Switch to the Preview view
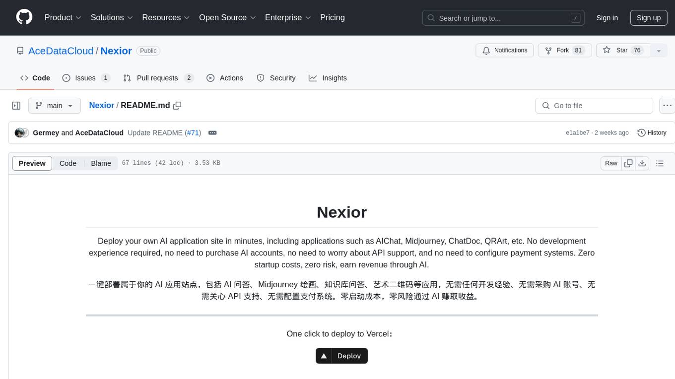The height and width of the screenshot is (379, 675). coord(32,163)
